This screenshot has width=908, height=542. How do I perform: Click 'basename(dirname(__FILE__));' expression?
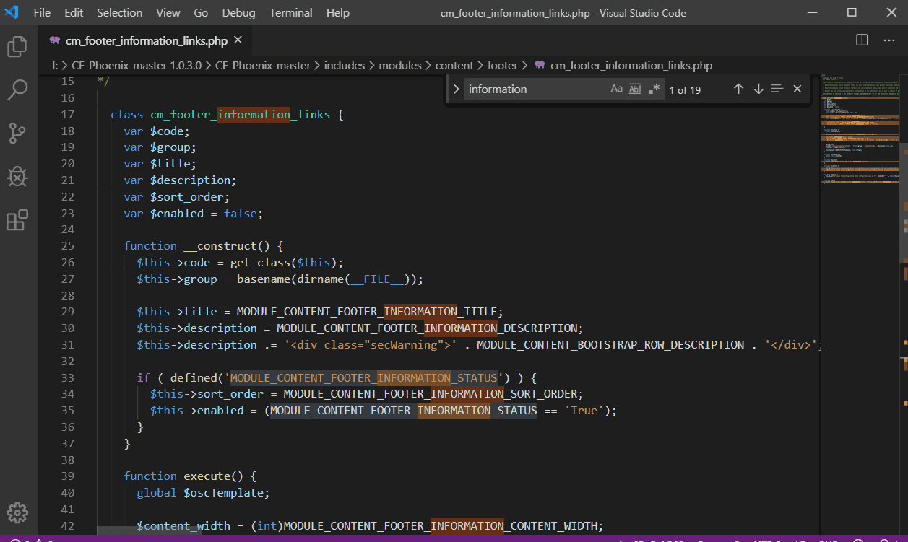330,279
